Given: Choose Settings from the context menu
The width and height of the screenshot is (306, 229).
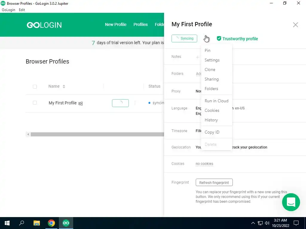Looking at the screenshot, I should click(217, 60).
